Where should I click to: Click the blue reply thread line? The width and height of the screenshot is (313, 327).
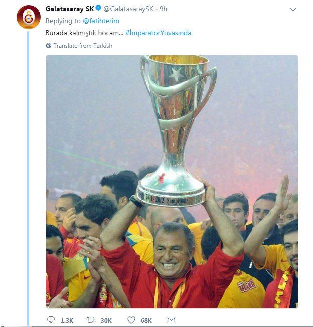click(x=28, y=178)
